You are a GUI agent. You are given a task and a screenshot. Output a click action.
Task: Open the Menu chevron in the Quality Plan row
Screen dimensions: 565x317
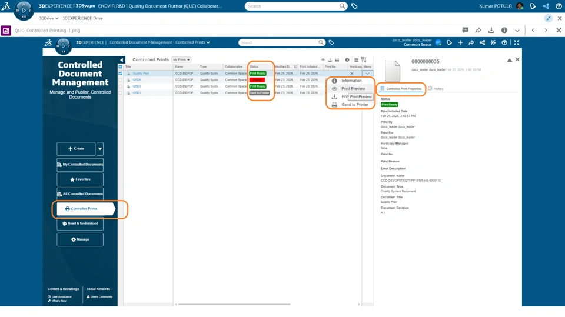pyautogui.click(x=367, y=74)
